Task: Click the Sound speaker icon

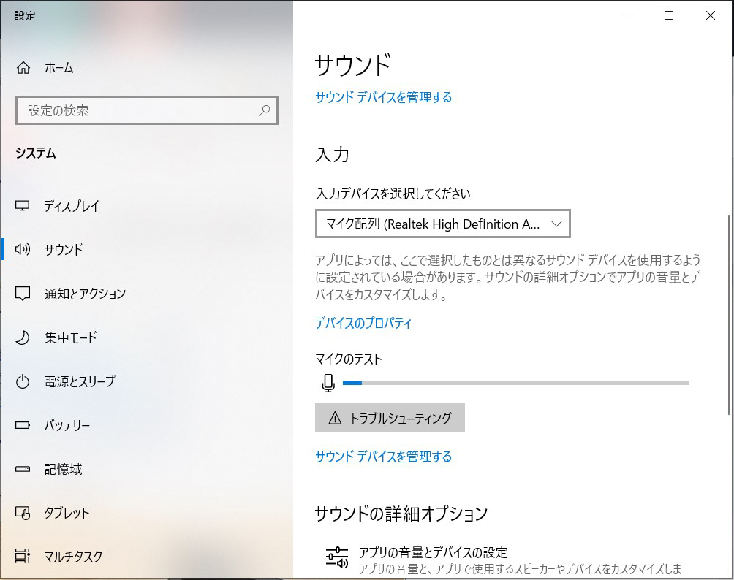Action: pyautogui.click(x=23, y=250)
